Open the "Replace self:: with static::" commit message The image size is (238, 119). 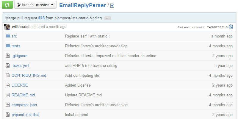click(90, 36)
